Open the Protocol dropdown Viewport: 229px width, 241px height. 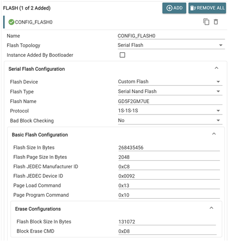[x=170, y=111]
